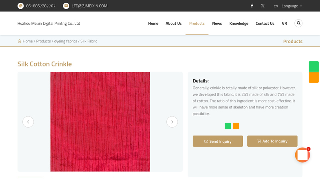The width and height of the screenshot is (320, 180).
Task: Open the chat widget with notification badge
Action: pos(302,155)
